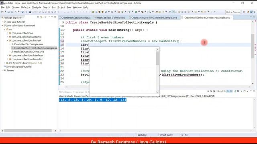Click Package Explorer horizontal scrollbar thumb

[28, 131]
